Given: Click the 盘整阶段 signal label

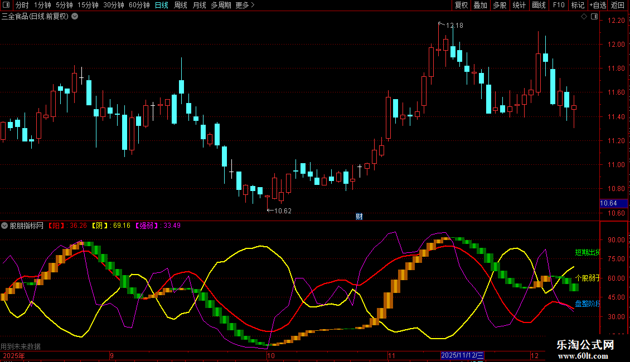Looking at the screenshot, I should 587,304.
